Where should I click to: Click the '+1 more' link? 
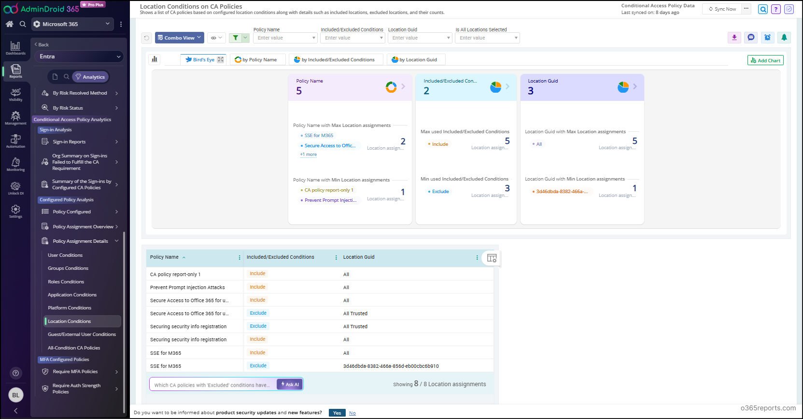(309, 154)
